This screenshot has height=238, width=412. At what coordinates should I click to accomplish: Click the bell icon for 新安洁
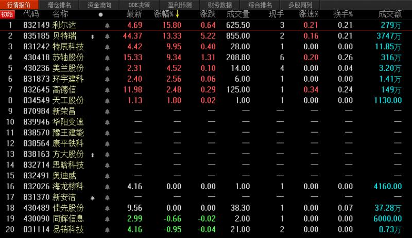(x=107, y=198)
